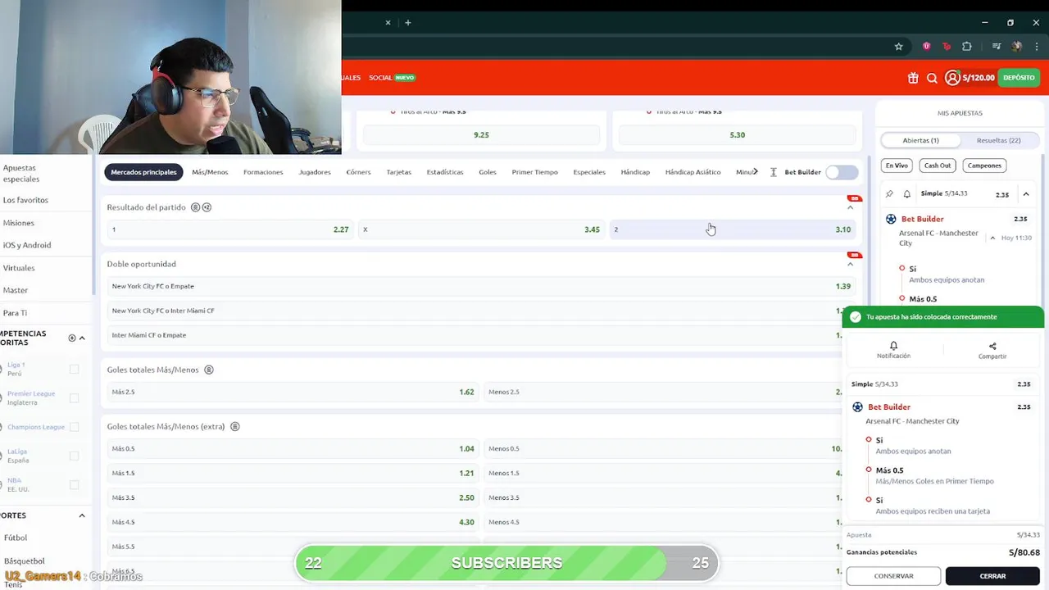The width and height of the screenshot is (1049, 590).
Task: Switch to the Más/Menos tab
Action: (210, 172)
